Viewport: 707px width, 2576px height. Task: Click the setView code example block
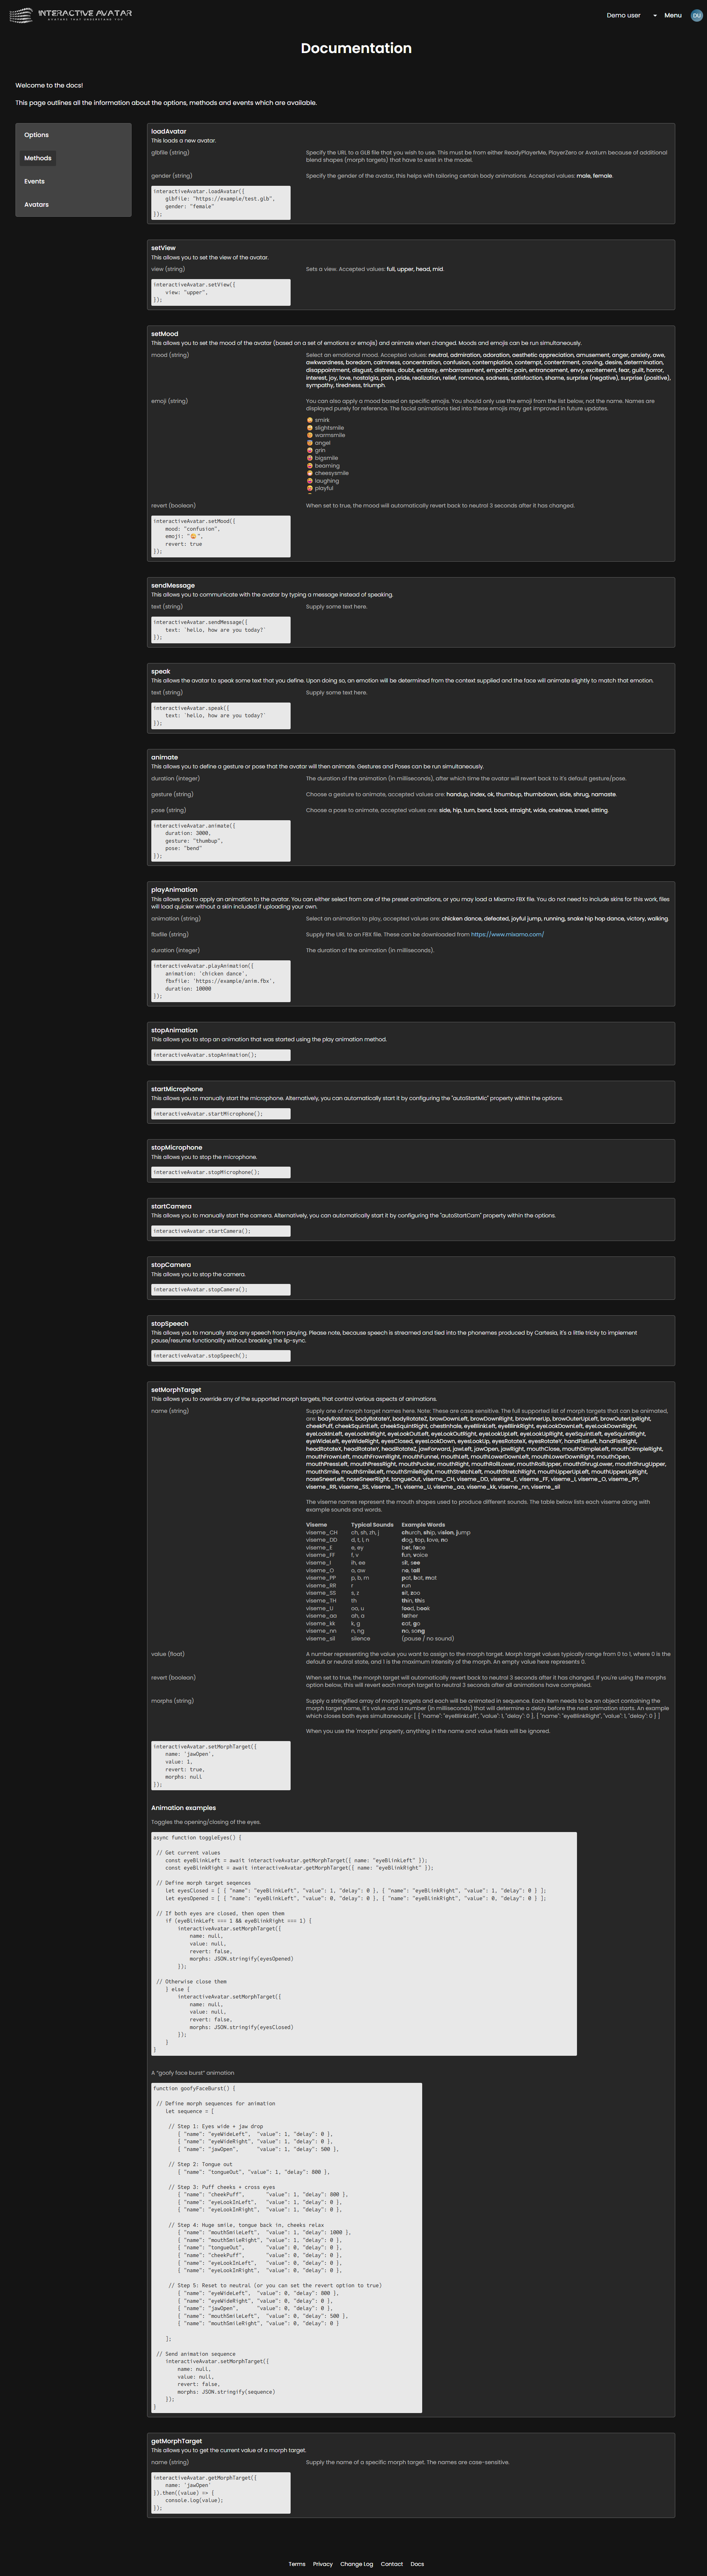[x=221, y=292]
